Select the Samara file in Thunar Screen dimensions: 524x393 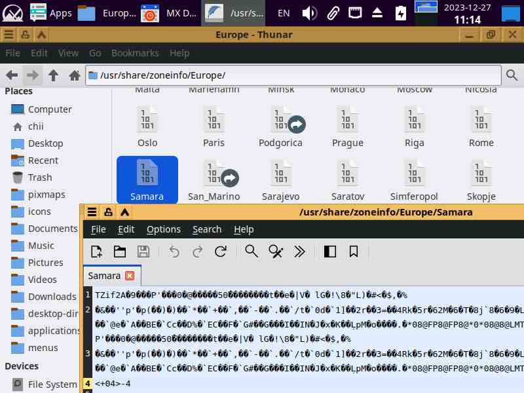coord(147,179)
